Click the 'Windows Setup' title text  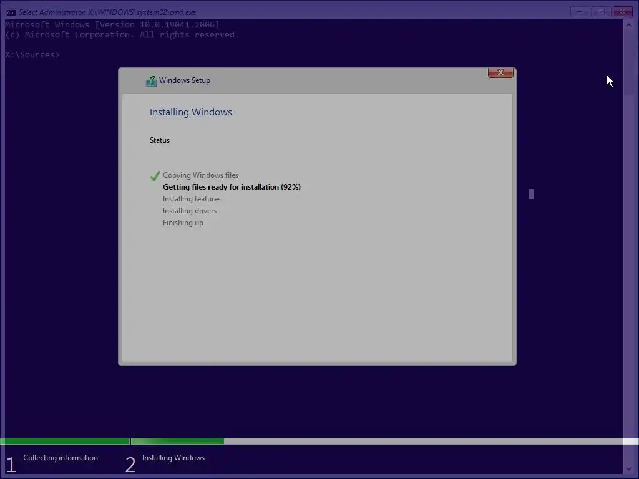coord(185,80)
